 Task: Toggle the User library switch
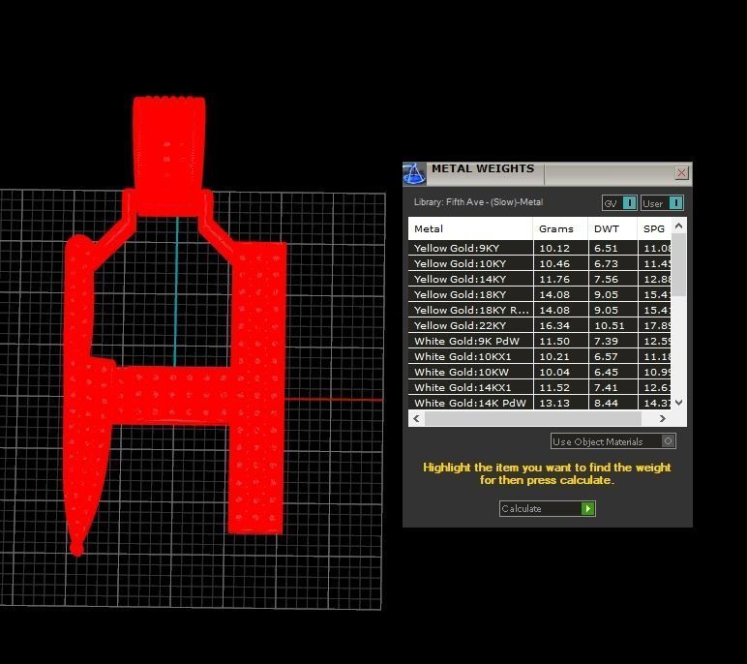click(x=662, y=203)
